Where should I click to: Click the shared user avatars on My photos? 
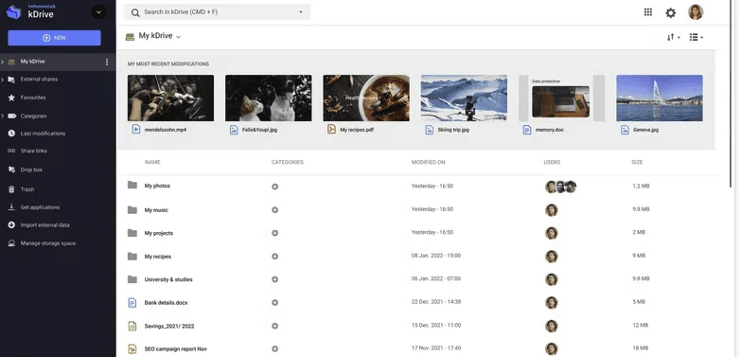[560, 187]
